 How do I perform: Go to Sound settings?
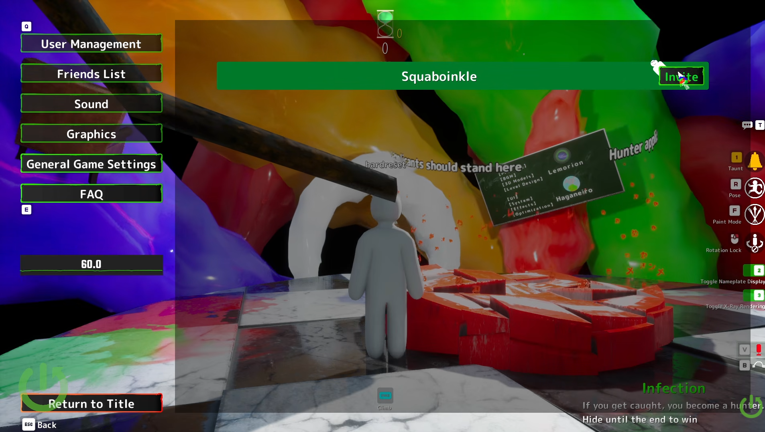point(92,104)
